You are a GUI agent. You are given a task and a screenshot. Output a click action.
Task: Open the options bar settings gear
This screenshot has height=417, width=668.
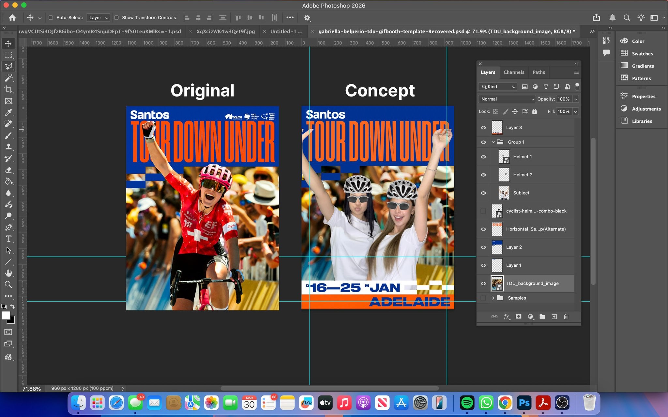click(x=307, y=18)
